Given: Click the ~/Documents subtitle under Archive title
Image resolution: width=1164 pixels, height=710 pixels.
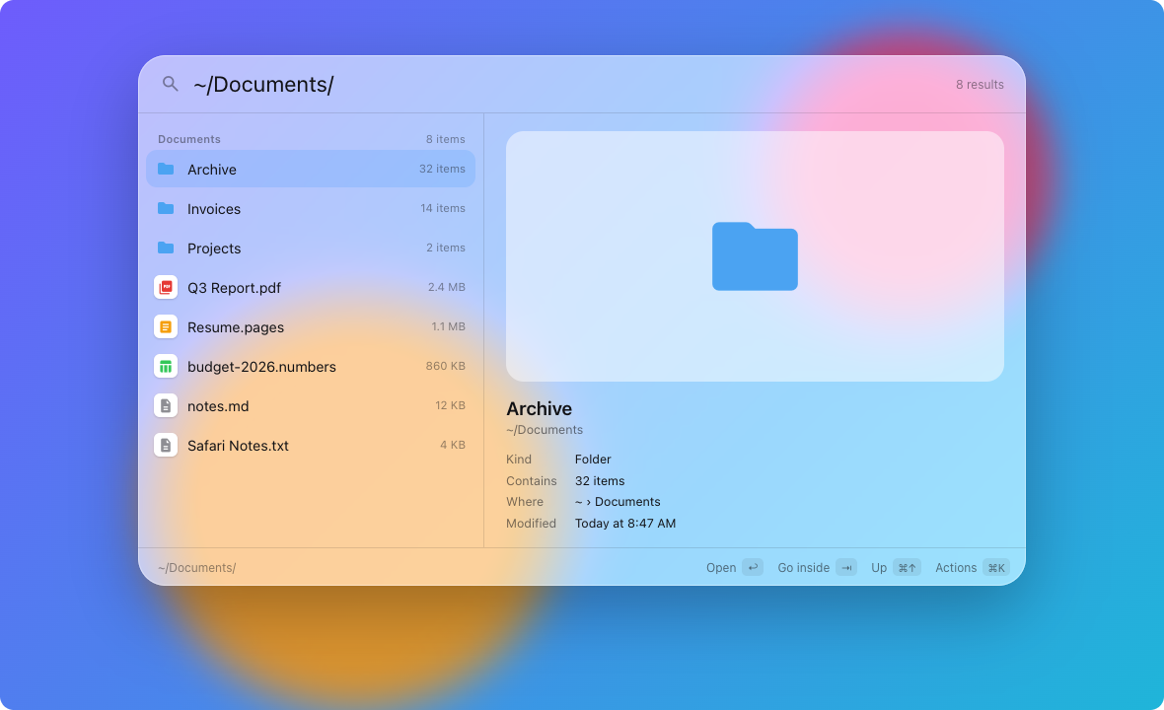Looking at the screenshot, I should (x=545, y=430).
